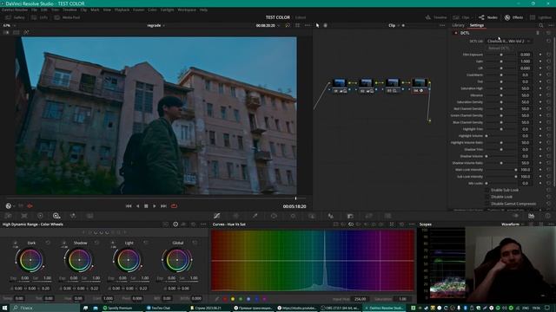
Task: Switch to the Library tab
Action: tap(458, 25)
